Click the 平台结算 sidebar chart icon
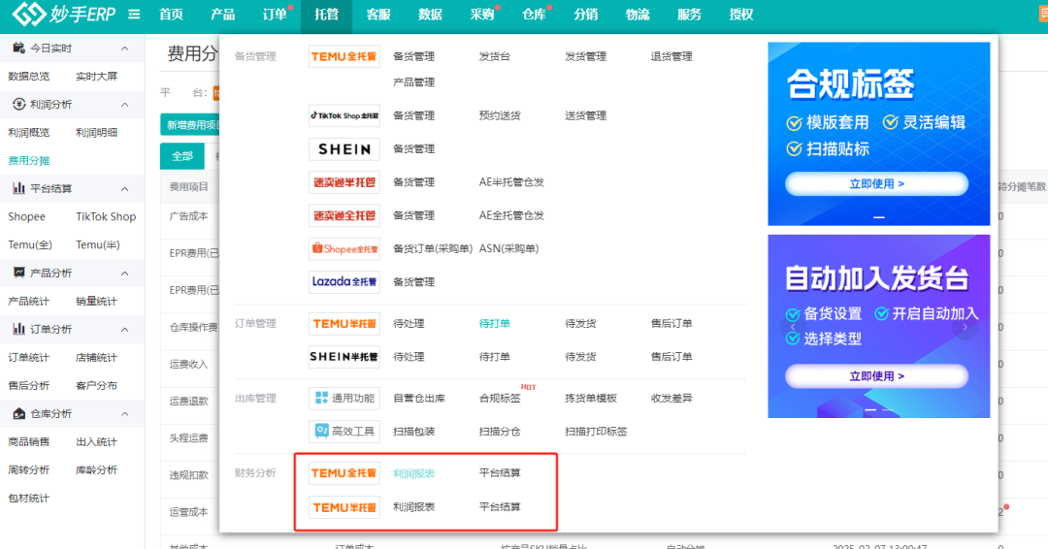 [18, 188]
